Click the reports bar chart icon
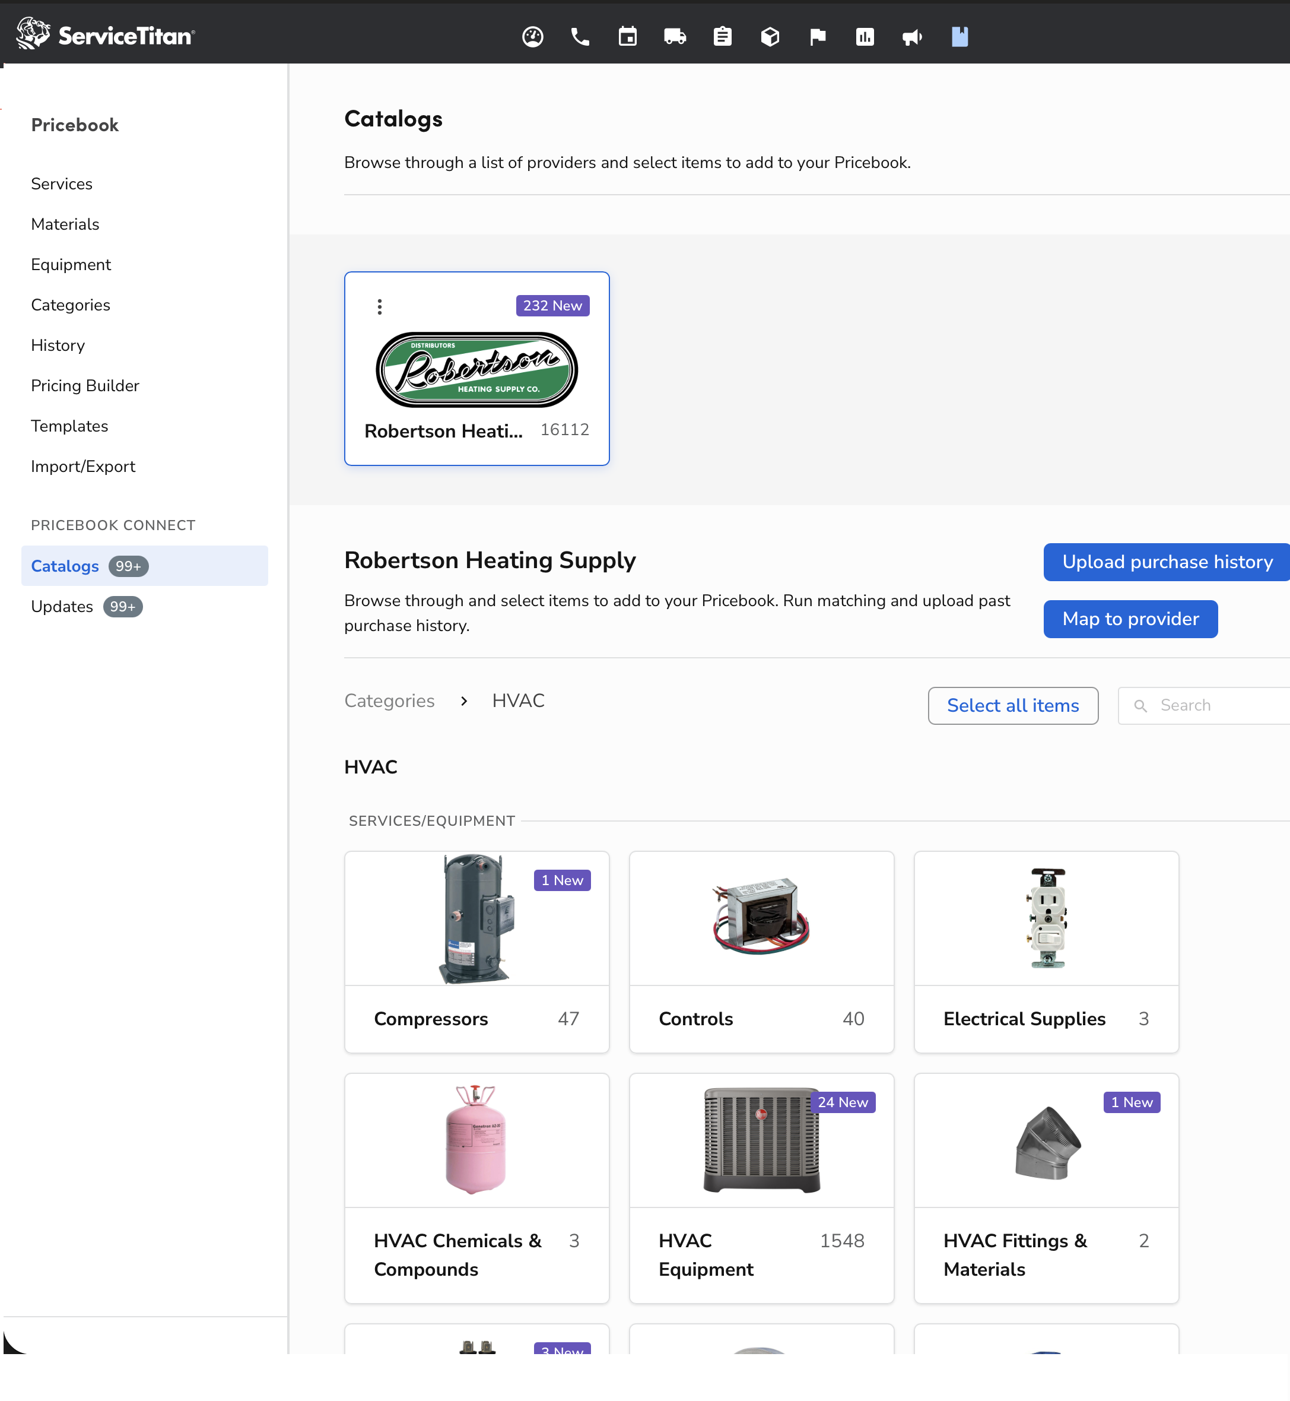The width and height of the screenshot is (1290, 1401). tap(865, 36)
